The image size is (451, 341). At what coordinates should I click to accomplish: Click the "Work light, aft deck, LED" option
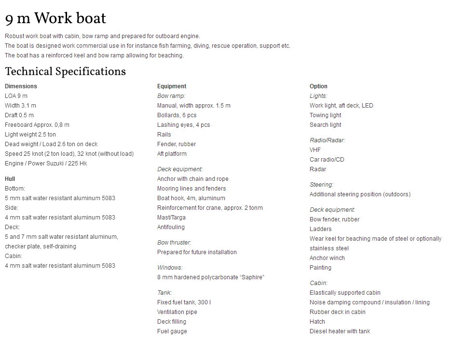(341, 106)
